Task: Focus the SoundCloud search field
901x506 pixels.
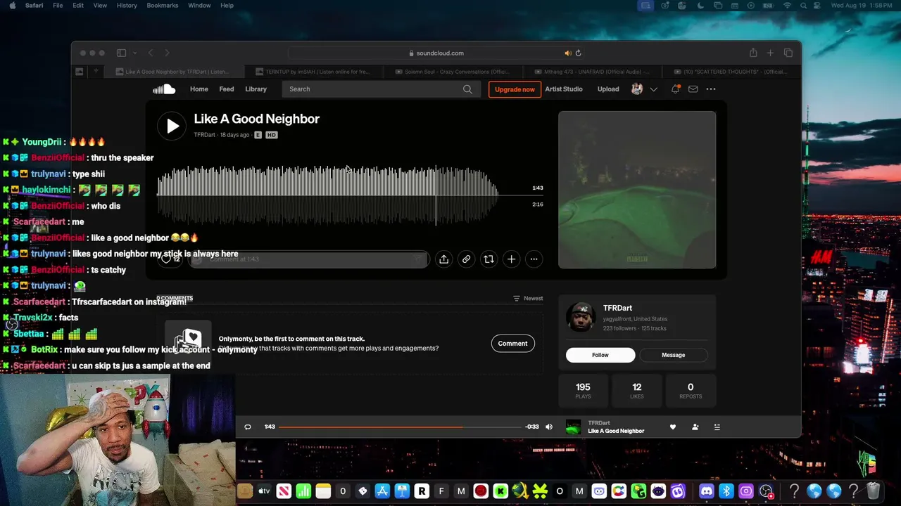Action: click(381, 89)
